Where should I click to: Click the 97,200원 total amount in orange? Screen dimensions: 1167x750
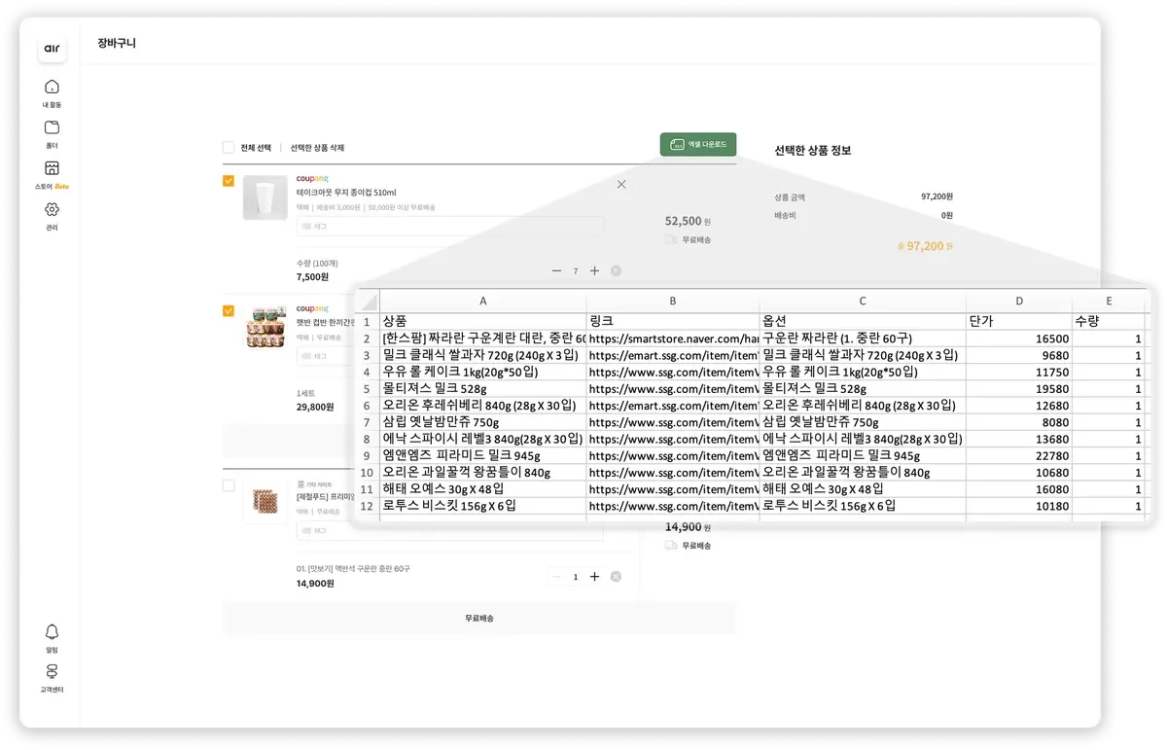(925, 246)
